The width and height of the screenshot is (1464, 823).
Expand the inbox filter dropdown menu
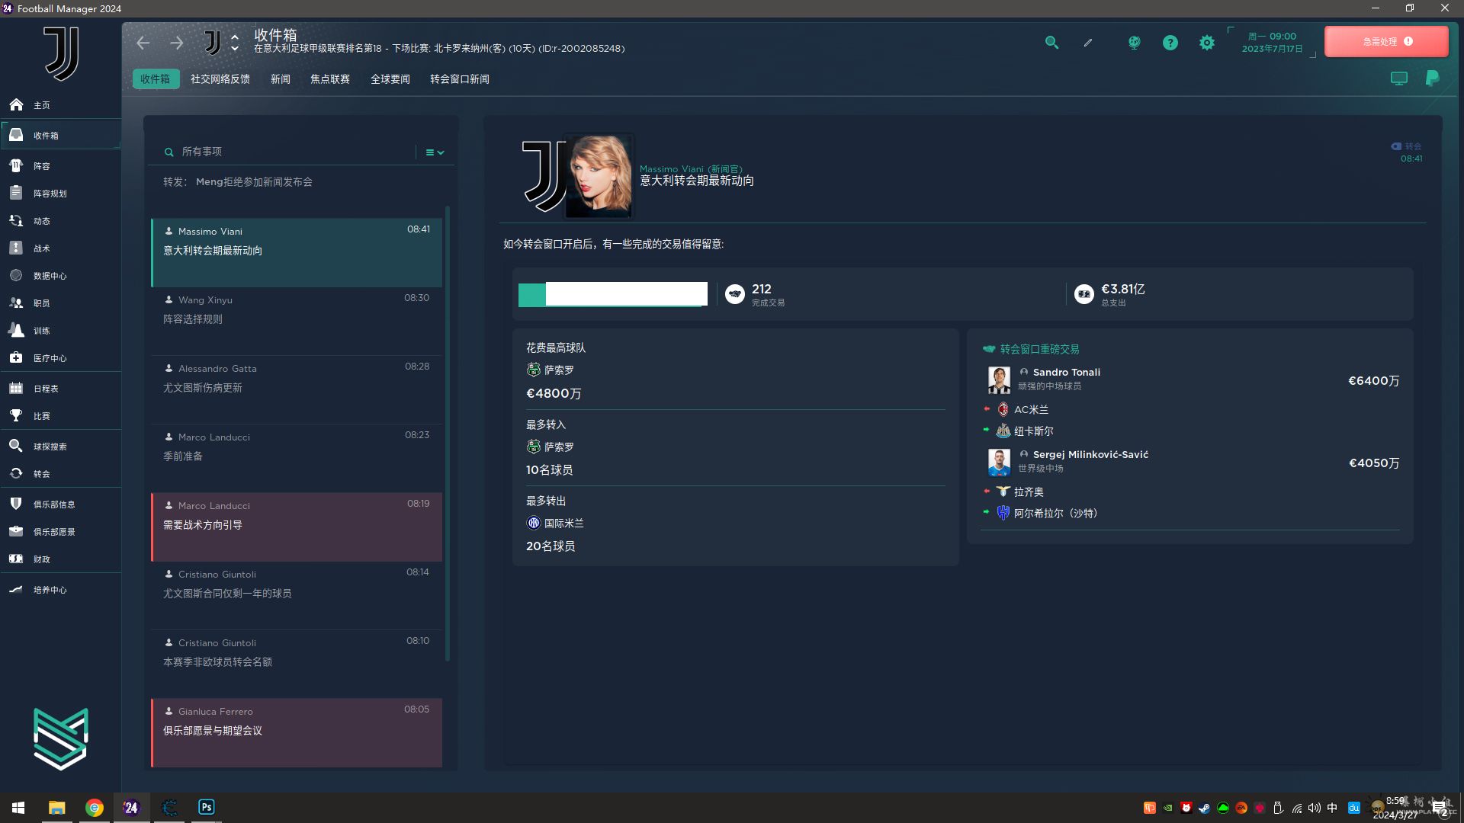point(435,152)
